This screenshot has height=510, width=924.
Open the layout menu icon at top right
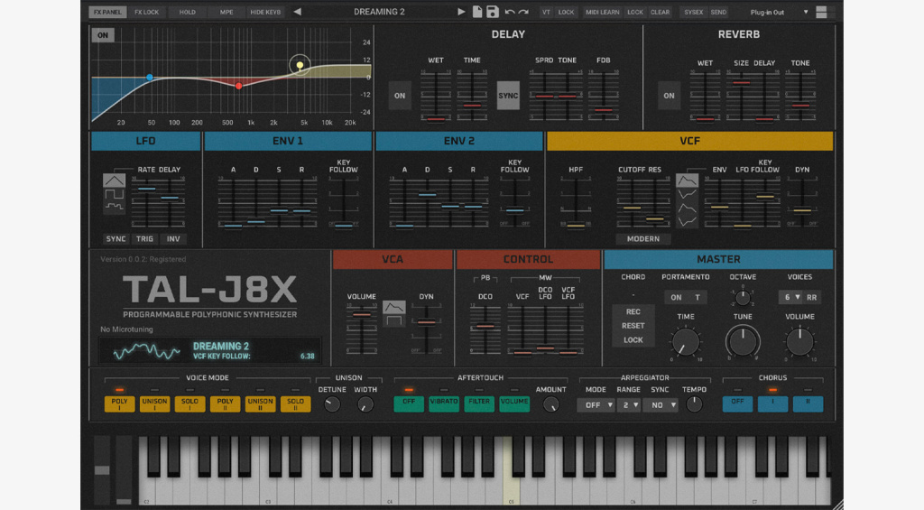[x=821, y=12]
